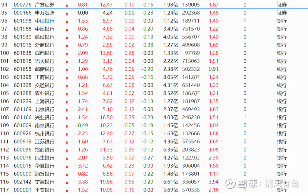Select stock name 邮储银行

click(45, 69)
